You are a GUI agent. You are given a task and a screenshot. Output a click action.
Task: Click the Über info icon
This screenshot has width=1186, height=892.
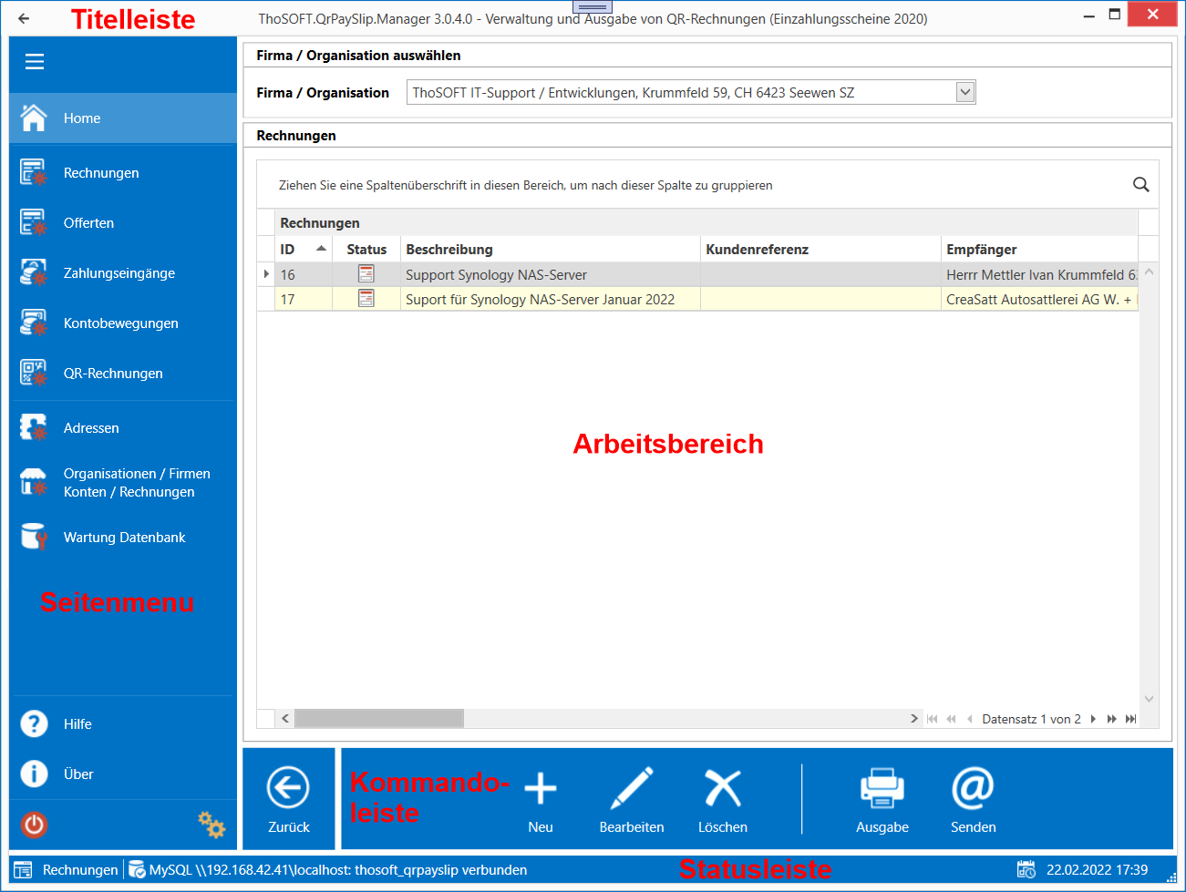34,774
